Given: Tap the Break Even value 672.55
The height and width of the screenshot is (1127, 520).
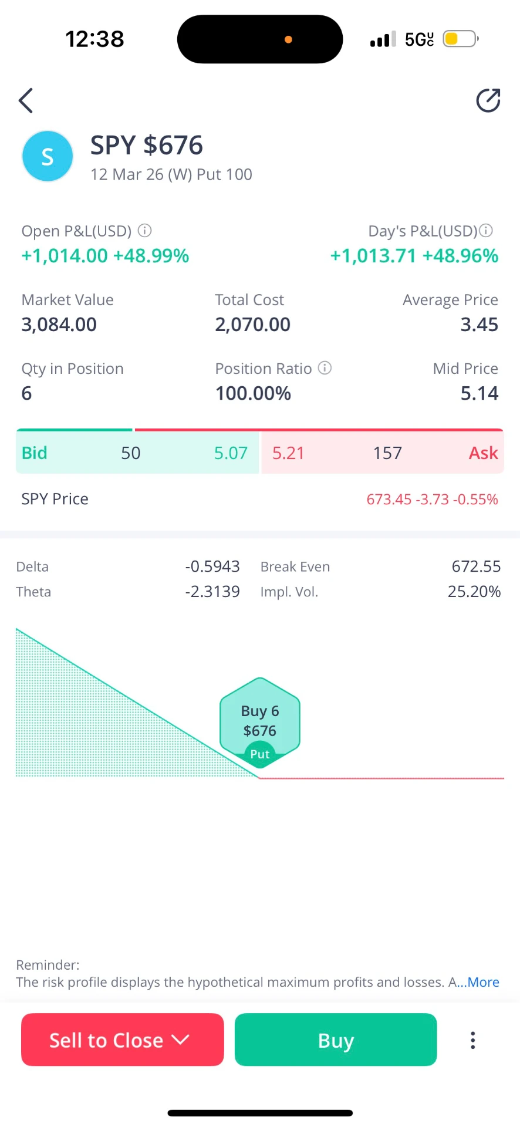Looking at the screenshot, I should point(476,566).
